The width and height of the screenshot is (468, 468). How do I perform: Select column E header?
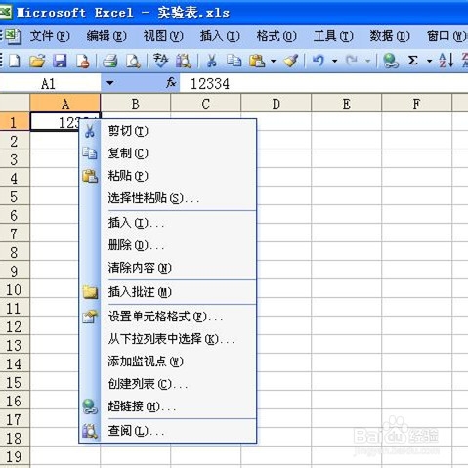[347, 104]
